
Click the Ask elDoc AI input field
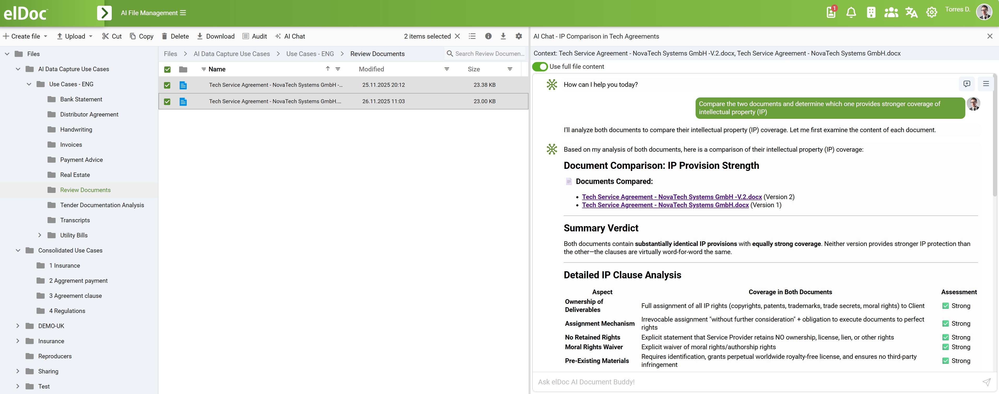(x=756, y=382)
